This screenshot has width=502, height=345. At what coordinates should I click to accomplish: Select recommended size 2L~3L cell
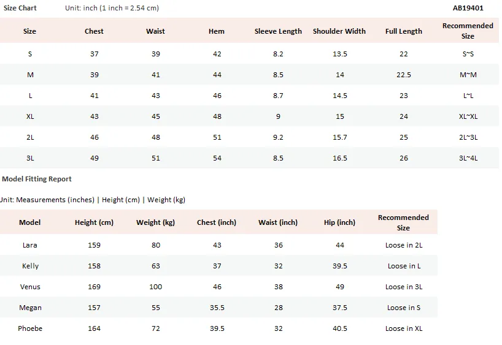(468, 137)
